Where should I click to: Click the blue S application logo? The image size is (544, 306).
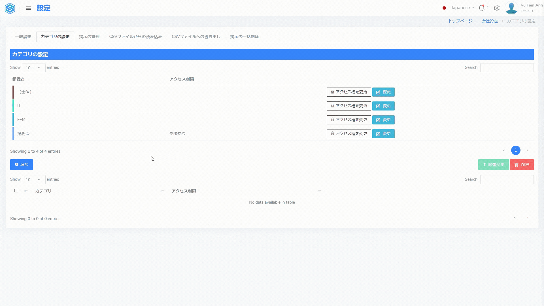pos(10,8)
